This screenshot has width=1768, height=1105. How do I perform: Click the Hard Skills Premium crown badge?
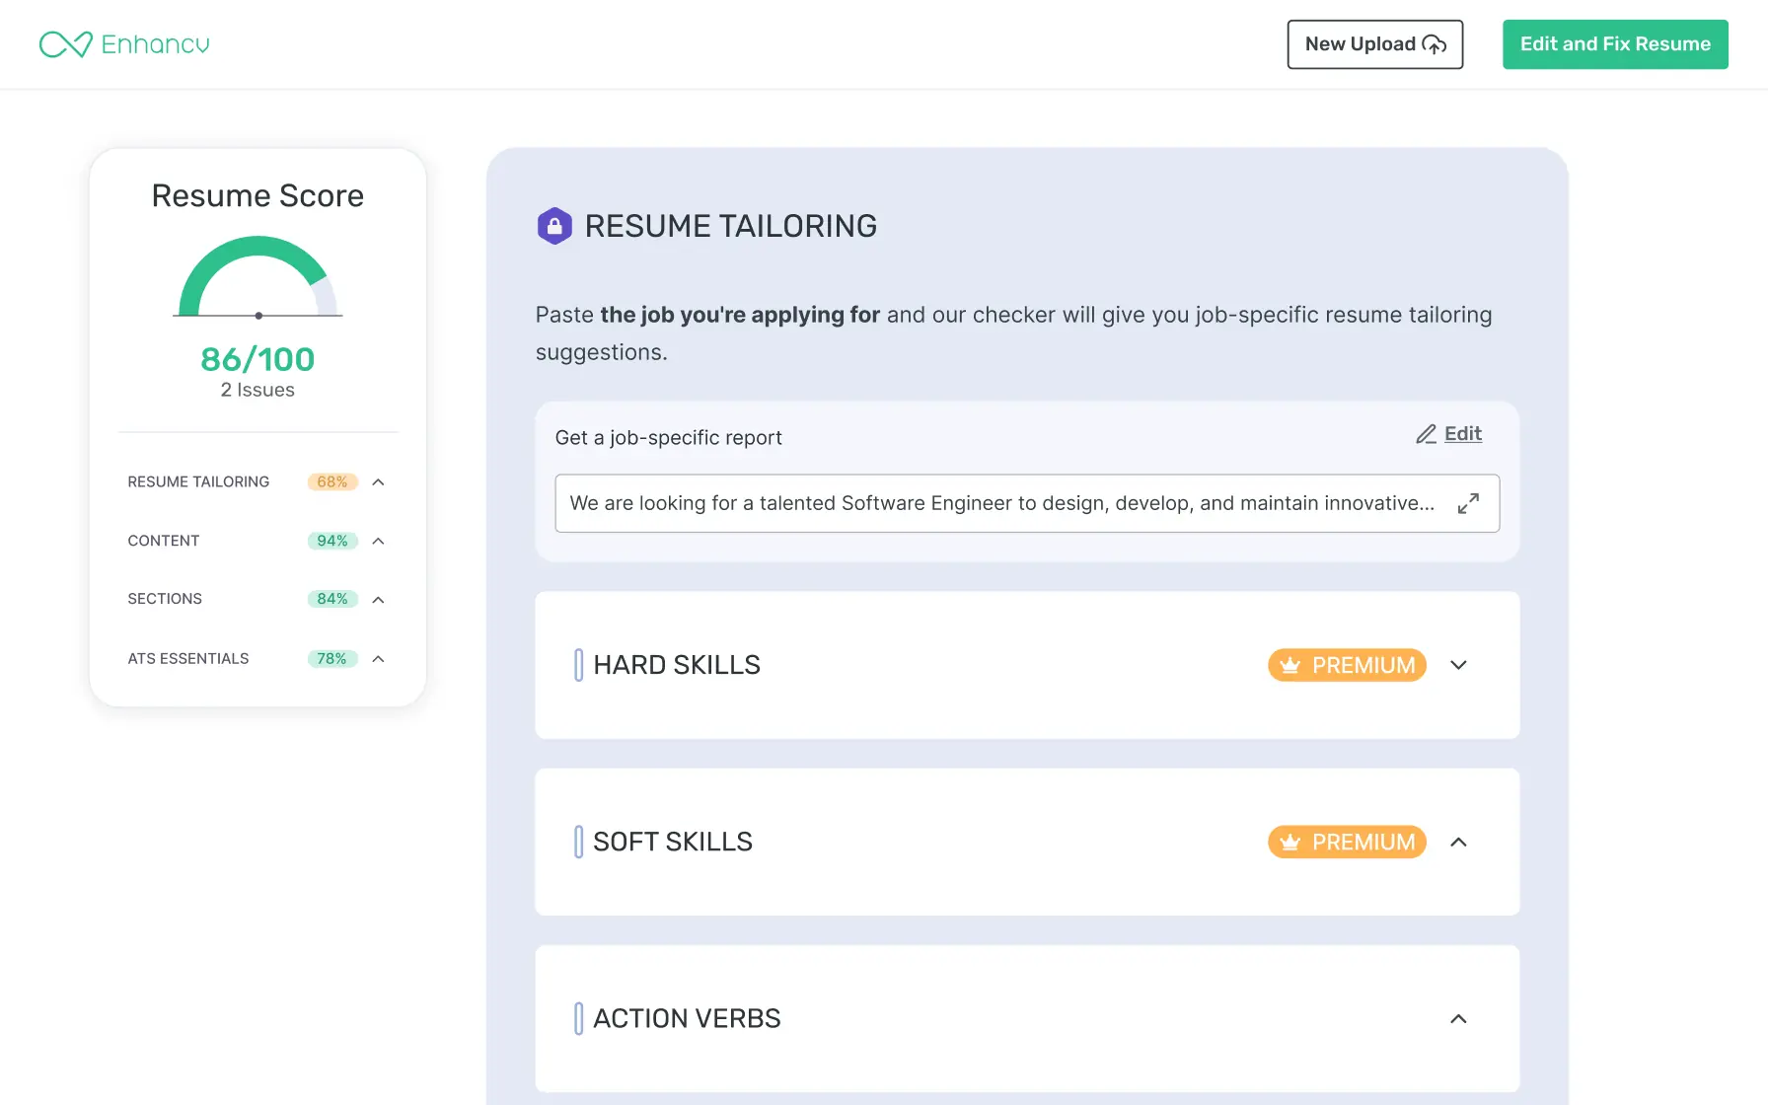(1347, 665)
